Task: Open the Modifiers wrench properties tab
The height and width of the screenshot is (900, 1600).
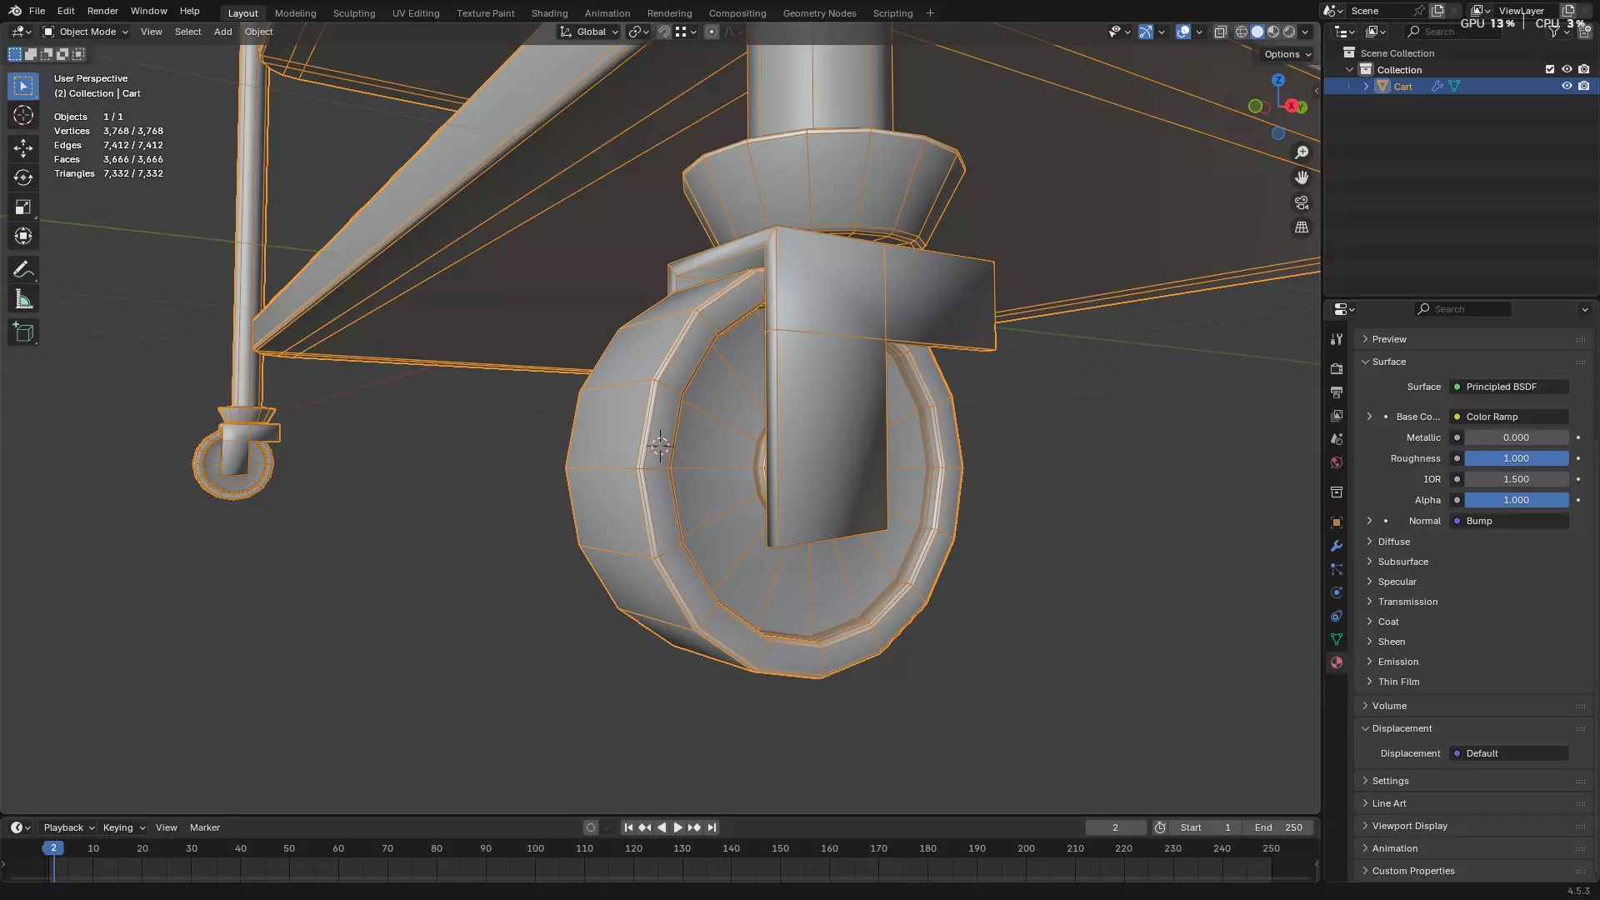Action: coord(1337,546)
